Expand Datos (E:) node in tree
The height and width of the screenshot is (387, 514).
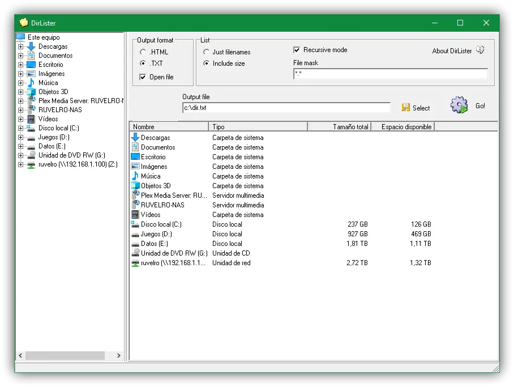click(20, 146)
